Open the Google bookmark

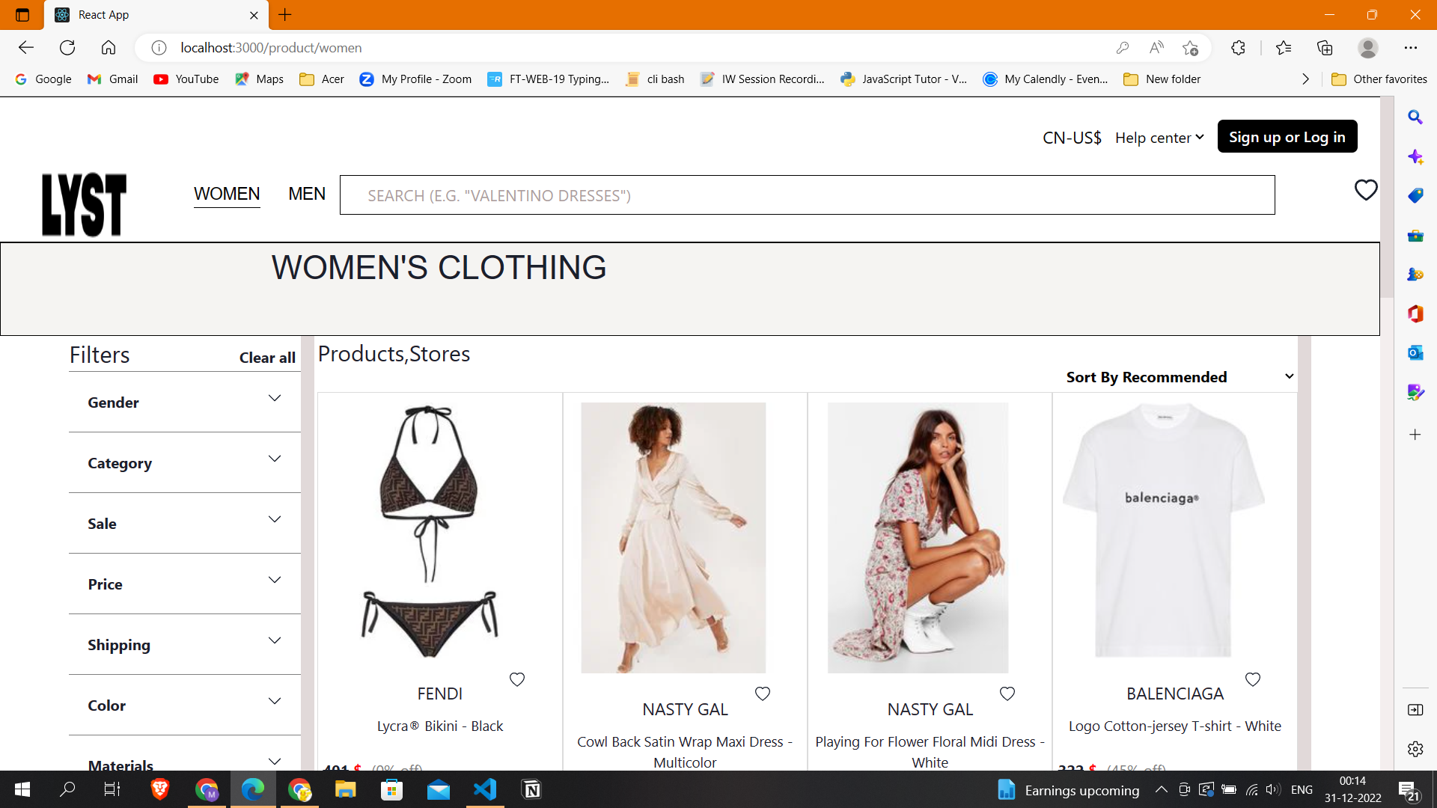tap(43, 79)
